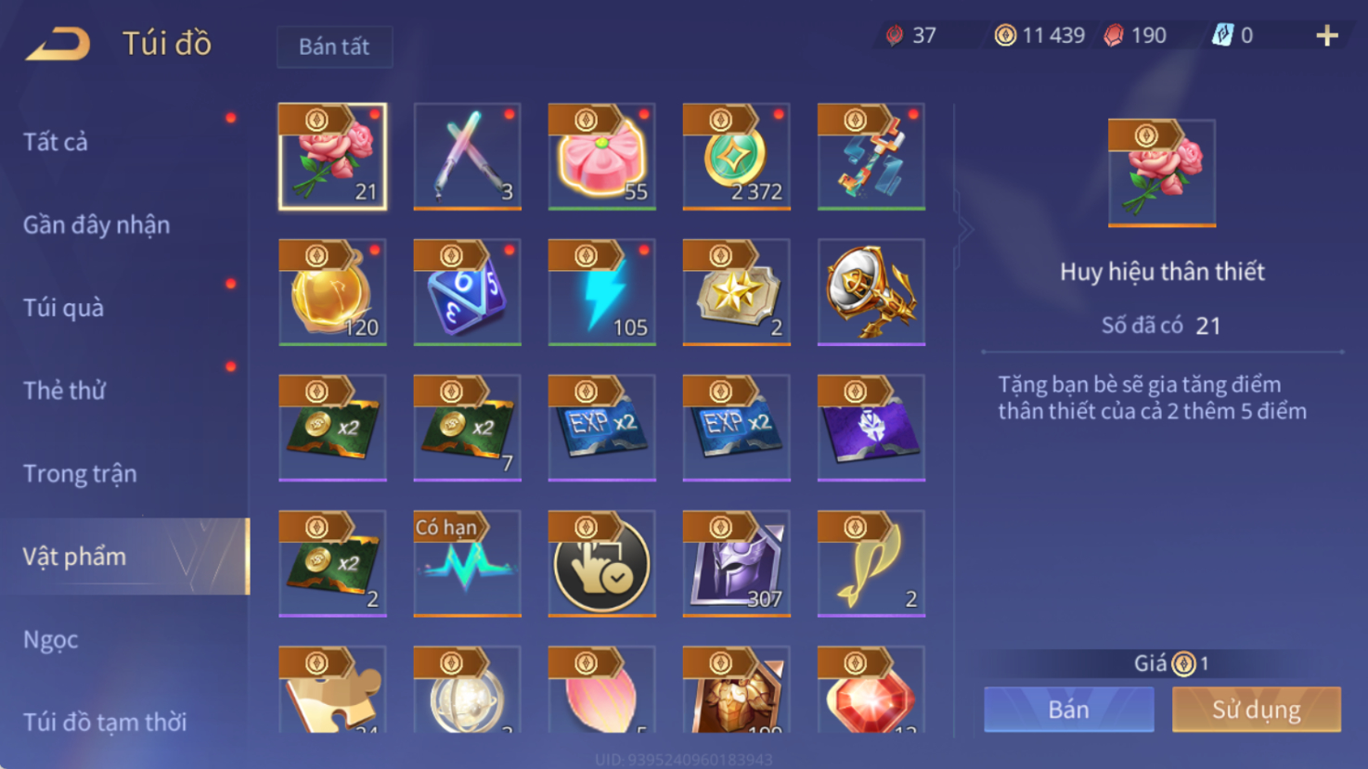Screen dimensions: 1368x769
Task: Click the Sử dụng button
Action: (1257, 710)
